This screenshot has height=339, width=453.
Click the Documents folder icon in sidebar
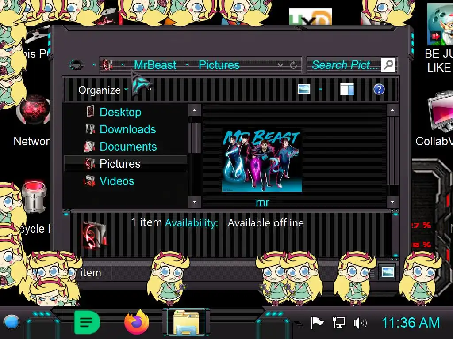[89, 147]
